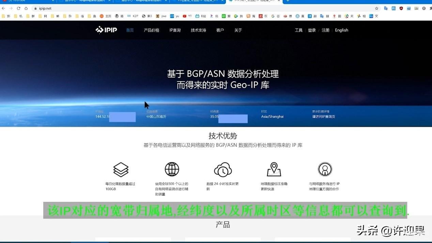
Task: Open new tab with plus button
Action: pyautogui.click(x=288, y=1)
